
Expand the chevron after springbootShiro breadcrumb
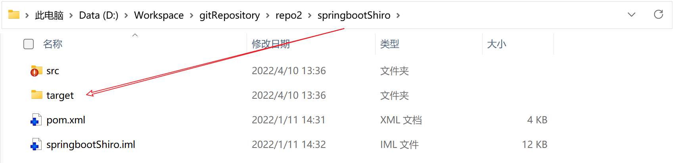398,15
